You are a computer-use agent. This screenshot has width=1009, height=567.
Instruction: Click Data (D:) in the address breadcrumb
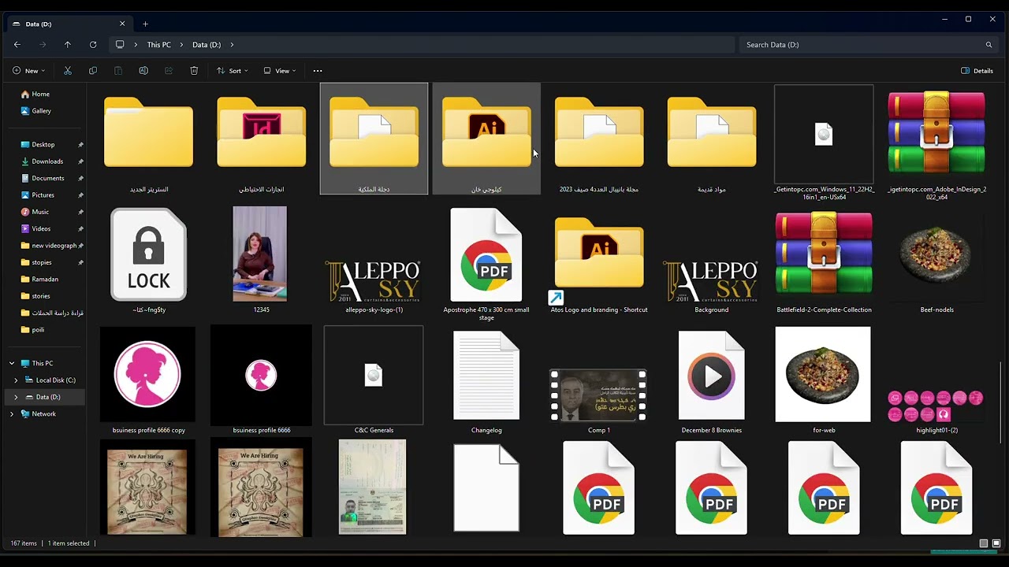[x=207, y=45]
